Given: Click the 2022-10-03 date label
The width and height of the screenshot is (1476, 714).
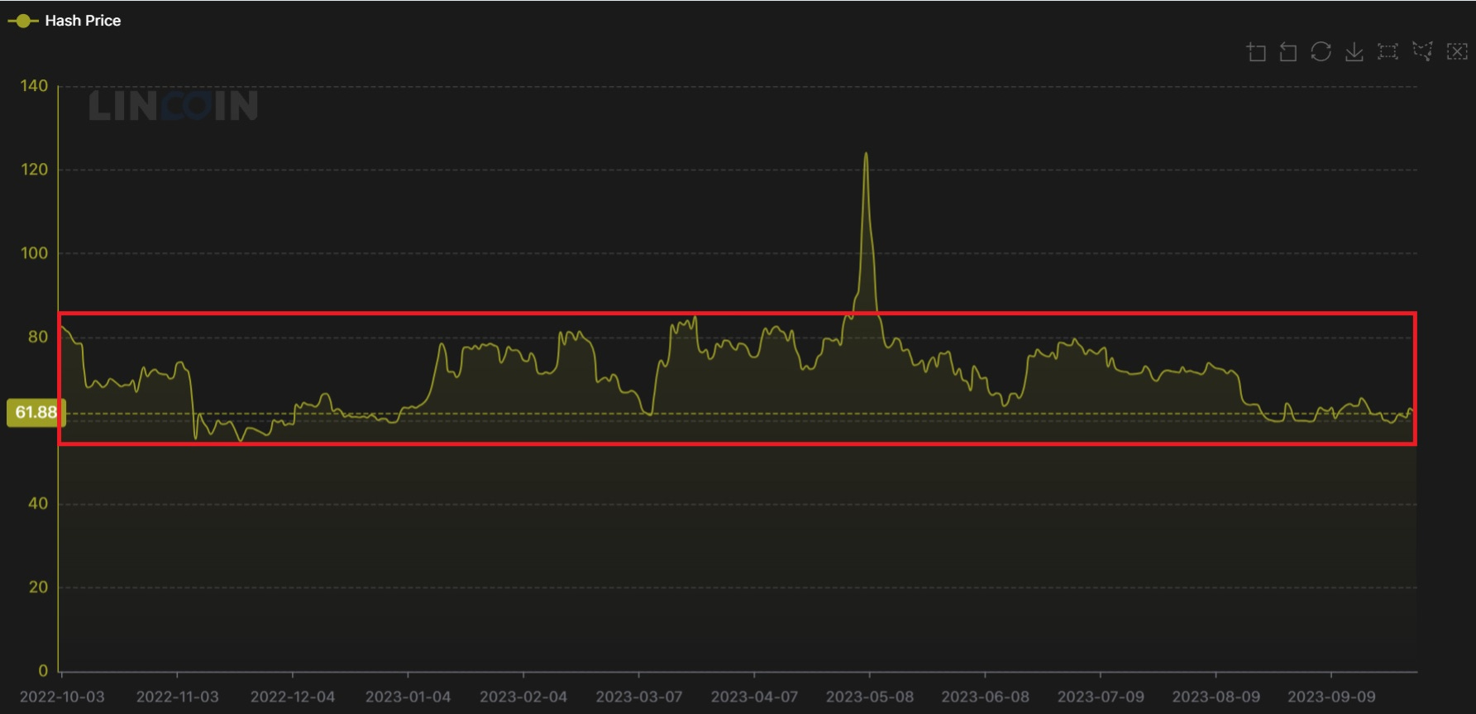Looking at the screenshot, I should 62,697.
